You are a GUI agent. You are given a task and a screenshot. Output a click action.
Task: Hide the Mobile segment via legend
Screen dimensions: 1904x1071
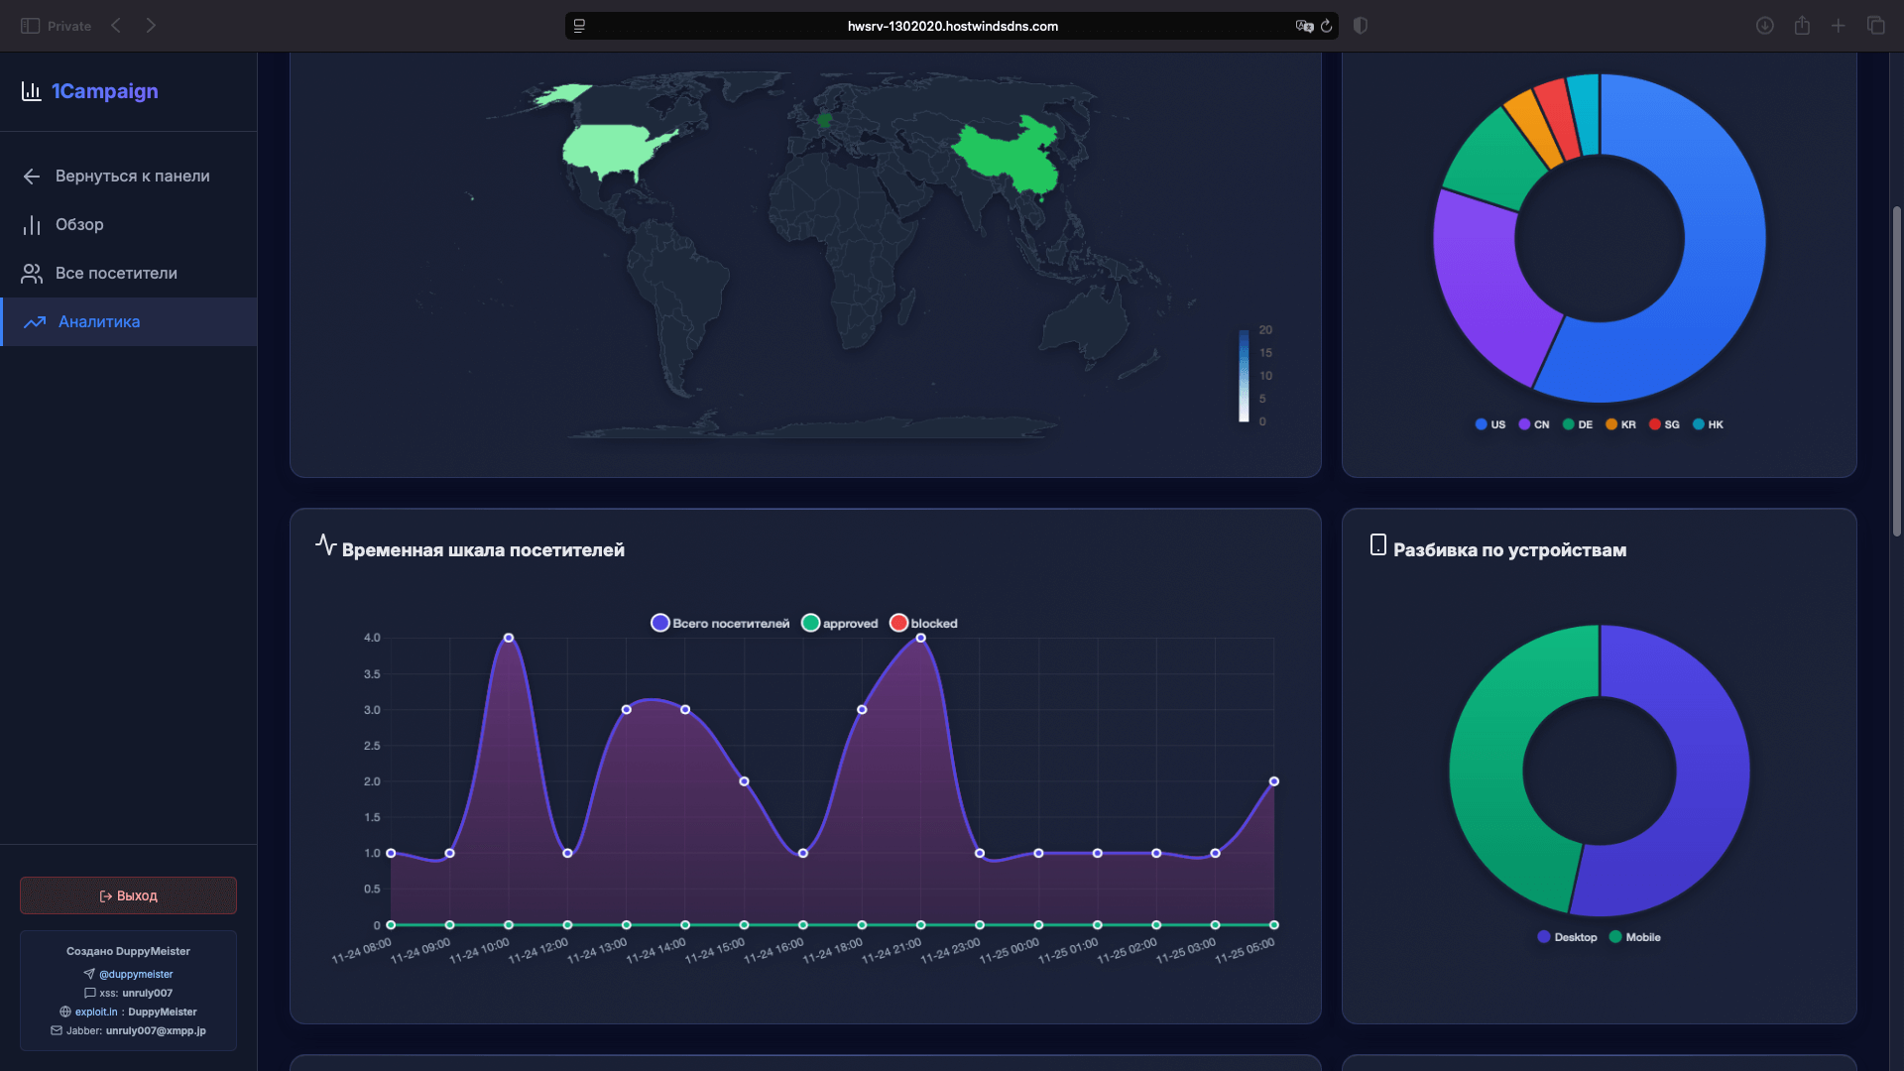pos(1634,937)
